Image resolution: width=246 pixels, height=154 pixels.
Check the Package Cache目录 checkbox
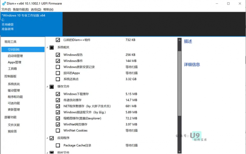[x=58, y=145]
